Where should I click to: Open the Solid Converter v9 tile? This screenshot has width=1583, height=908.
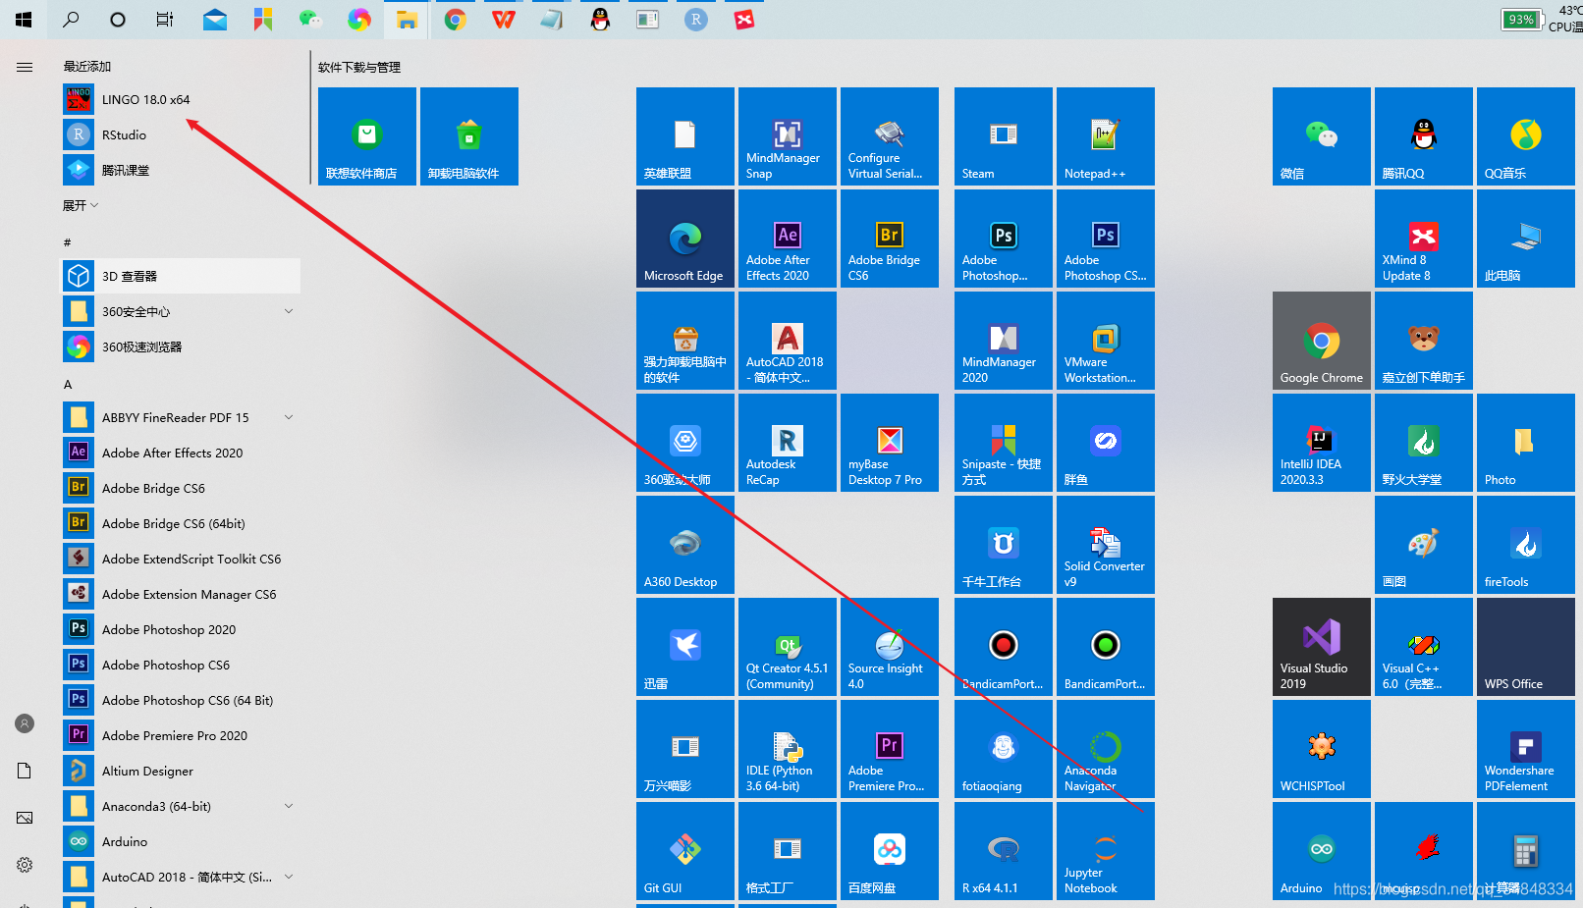[1106, 545]
